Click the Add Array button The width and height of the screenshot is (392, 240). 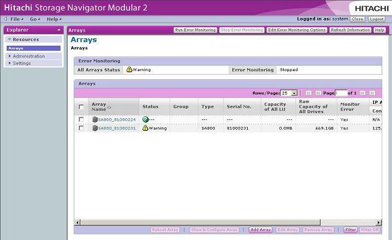tap(261, 229)
